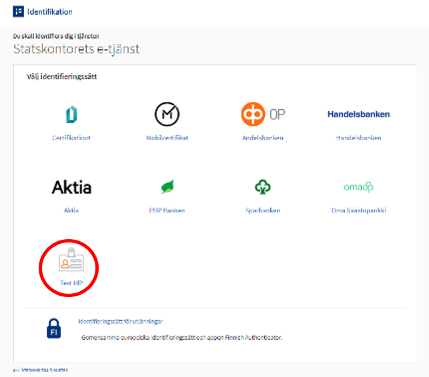Screen dimensions: 429x377
Task: Open Identifieringssätt för utlänningar link
Action: click(x=121, y=321)
